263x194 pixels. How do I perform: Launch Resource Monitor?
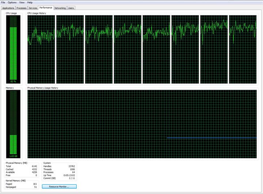point(59,187)
